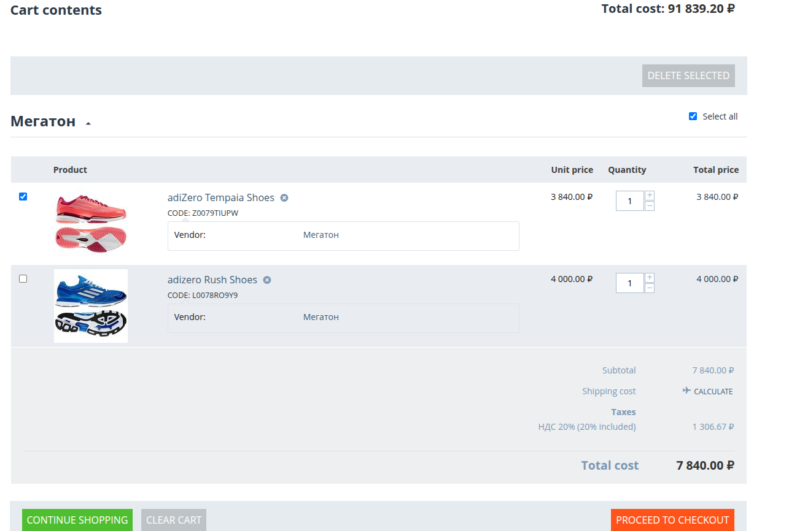Viewport: 805px width, 531px height.
Task: Click the Subtotal 7 840.00 value
Action: point(713,370)
